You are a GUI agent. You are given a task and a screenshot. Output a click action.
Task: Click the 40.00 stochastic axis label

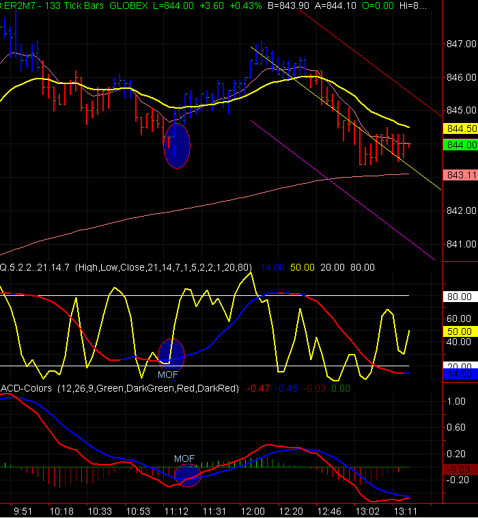tap(459, 342)
